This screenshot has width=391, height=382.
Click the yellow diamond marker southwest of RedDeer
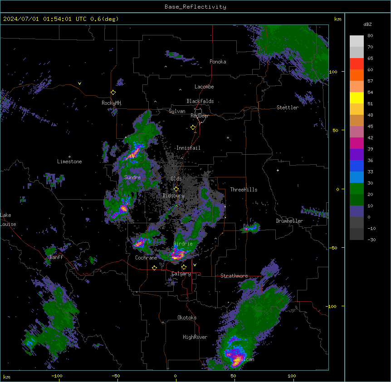pos(193,127)
